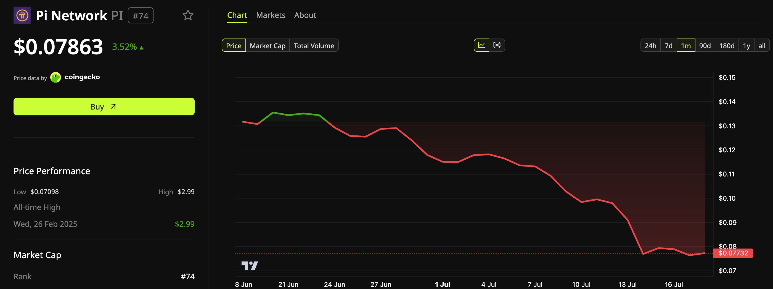Image resolution: width=773 pixels, height=289 pixels.
Task: Click the 21 Jun x-axis label
Action: [288, 285]
